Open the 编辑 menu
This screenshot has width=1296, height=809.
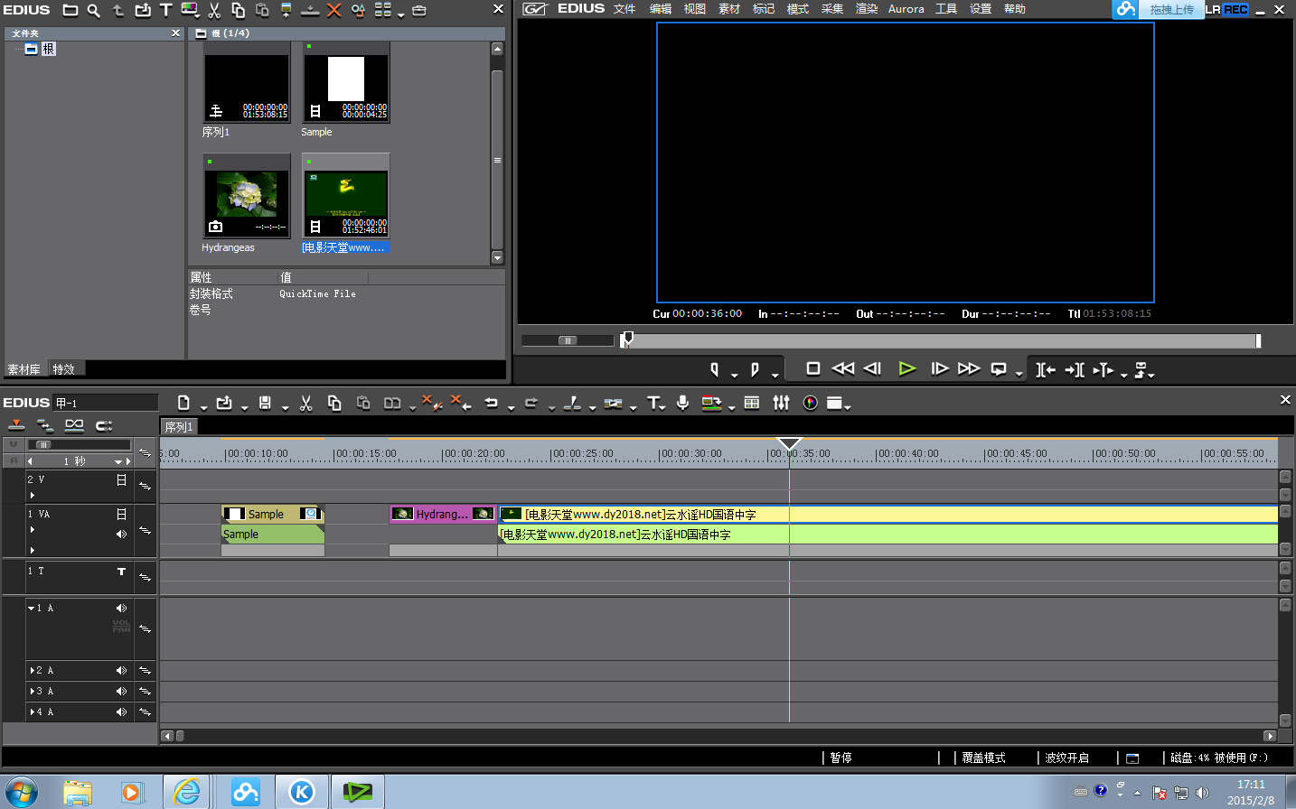tap(661, 9)
